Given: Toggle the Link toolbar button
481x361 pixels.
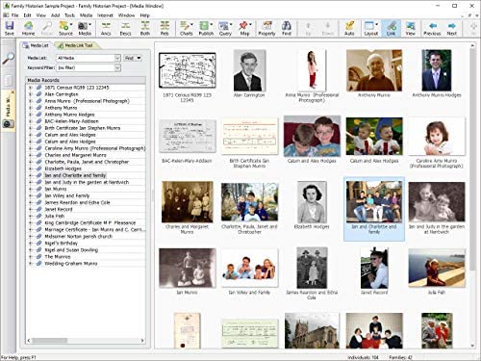Looking at the screenshot, I should (x=391, y=28).
